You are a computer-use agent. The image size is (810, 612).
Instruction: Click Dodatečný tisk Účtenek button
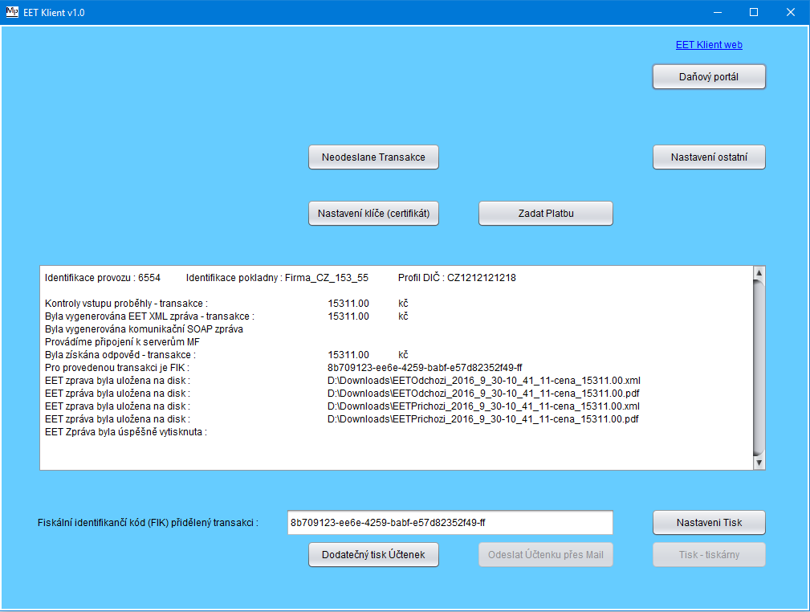pyautogui.click(x=373, y=555)
